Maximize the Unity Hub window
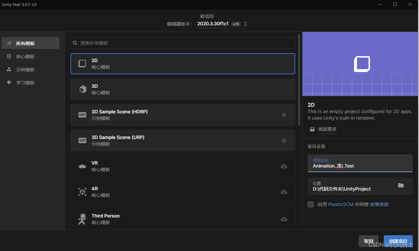Image resolution: width=419 pixels, height=251 pixels. click(395, 4)
